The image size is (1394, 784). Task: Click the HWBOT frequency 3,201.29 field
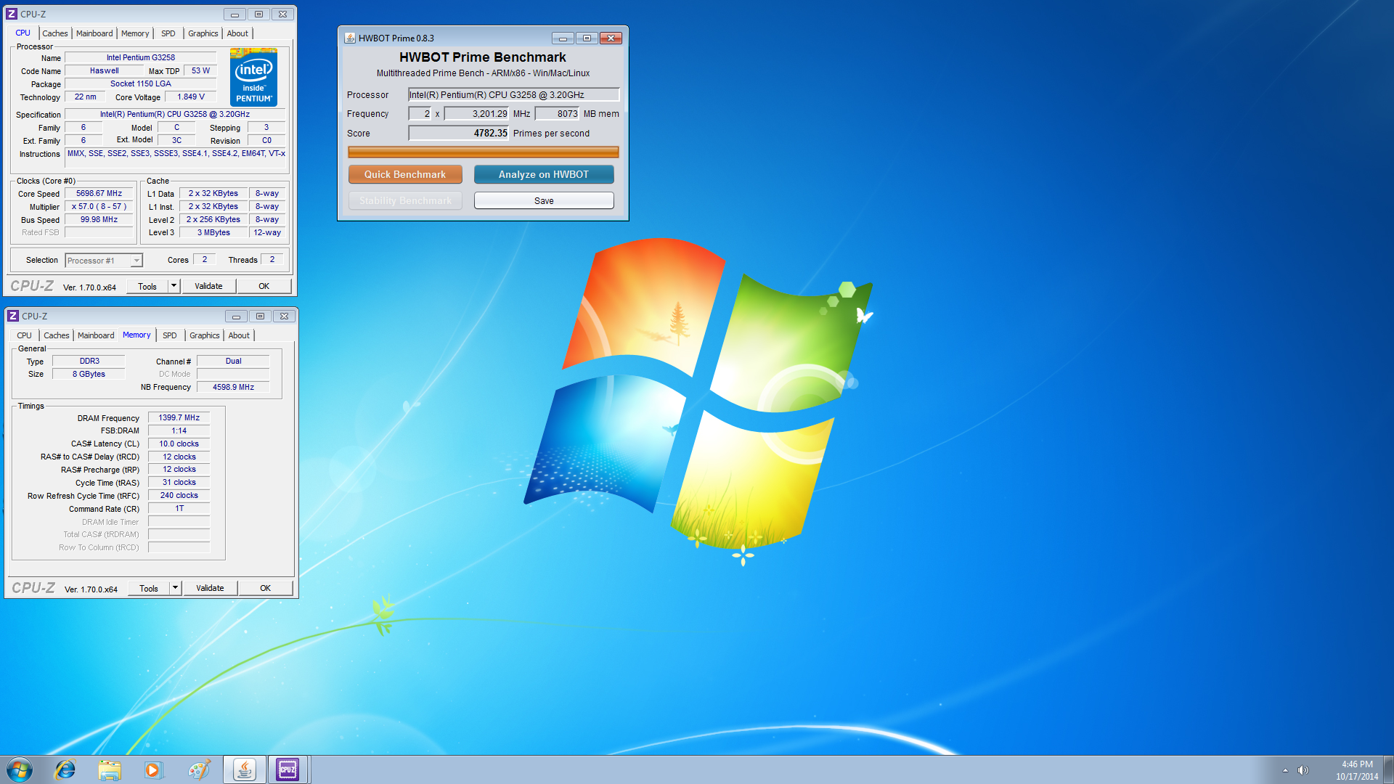pos(476,113)
